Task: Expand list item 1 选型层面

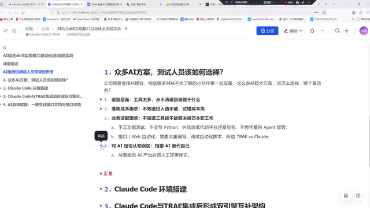Action: click(x=101, y=99)
